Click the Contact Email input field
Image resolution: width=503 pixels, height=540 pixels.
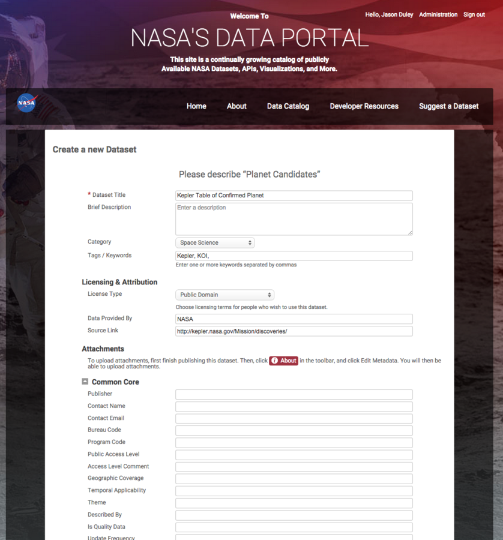click(x=294, y=419)
